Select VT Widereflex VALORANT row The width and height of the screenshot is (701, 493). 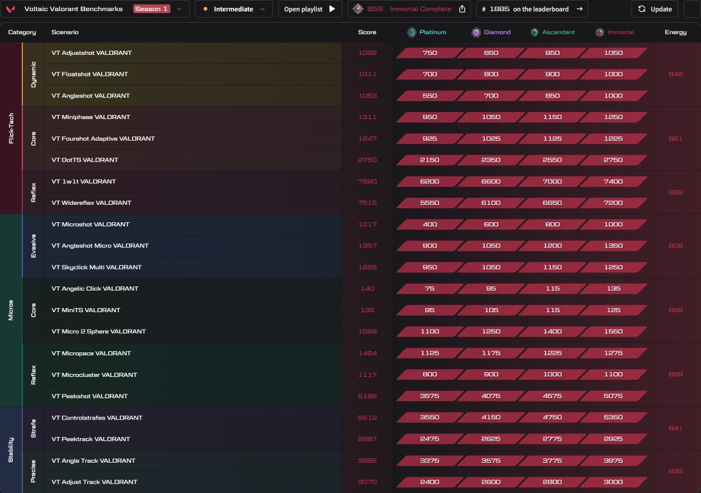[193, 202]
